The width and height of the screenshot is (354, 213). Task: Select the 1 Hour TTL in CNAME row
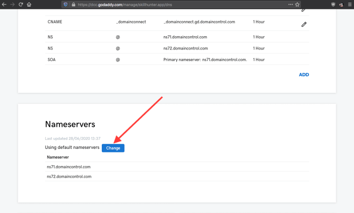[x=259, y=22]
